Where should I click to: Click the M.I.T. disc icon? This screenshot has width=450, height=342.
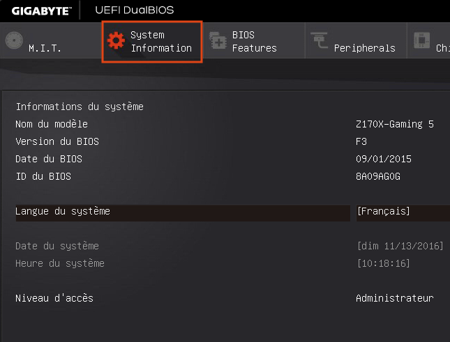pyautogui.click(x=14, y=40)
